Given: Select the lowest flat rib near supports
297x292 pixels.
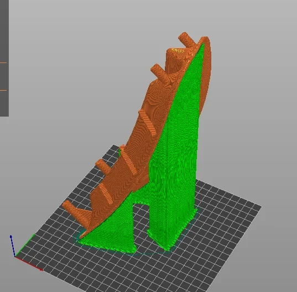Looking at the screenshot, I should (x=106, y=193).
